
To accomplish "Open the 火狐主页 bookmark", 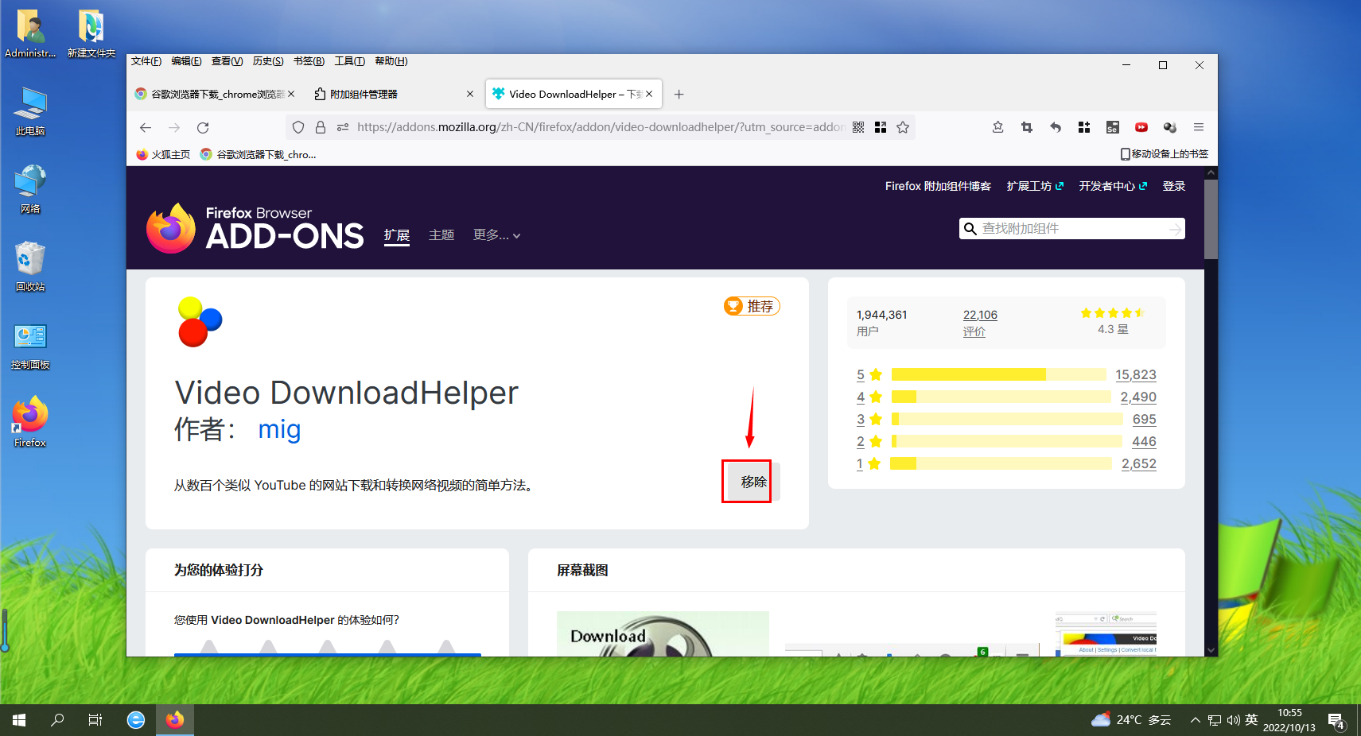I will coord(163,154).
